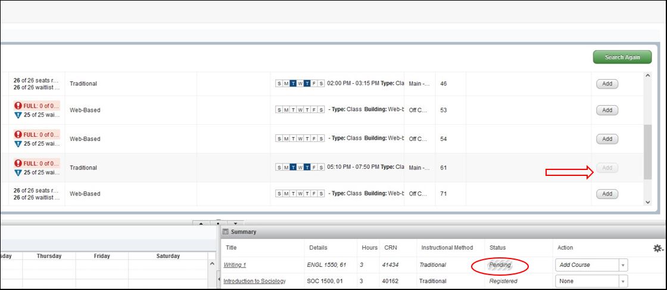Click the panel collapse up arrow handle
This screenshot has height=290, width=667.
200,224
